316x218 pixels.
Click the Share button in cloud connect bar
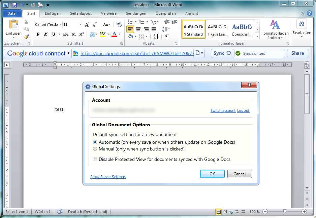(x=298, y=53)
